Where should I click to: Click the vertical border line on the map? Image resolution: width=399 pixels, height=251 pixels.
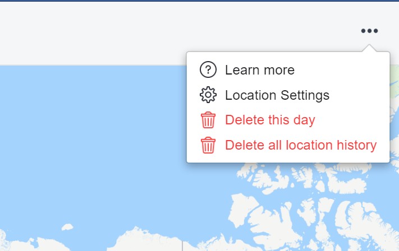point(182,246)
